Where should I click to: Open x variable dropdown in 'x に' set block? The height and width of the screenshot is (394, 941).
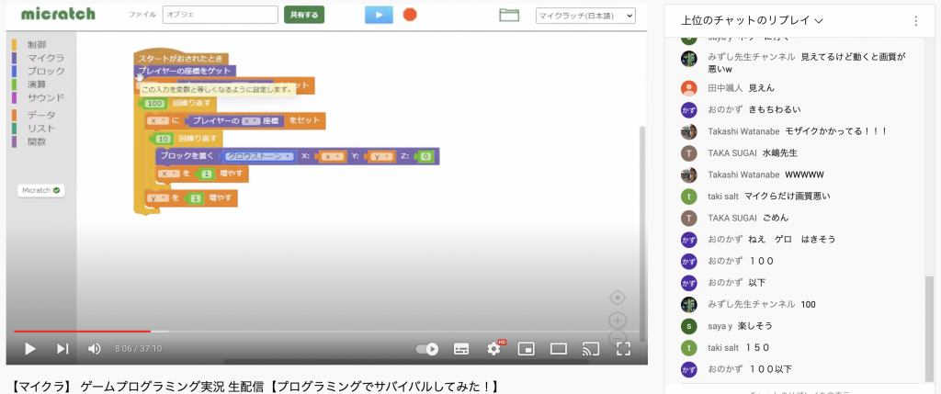click(159, 120)
